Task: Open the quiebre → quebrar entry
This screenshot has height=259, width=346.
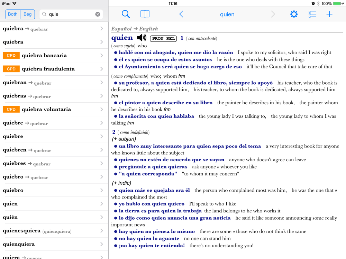Action: click(x=54, y=123)
